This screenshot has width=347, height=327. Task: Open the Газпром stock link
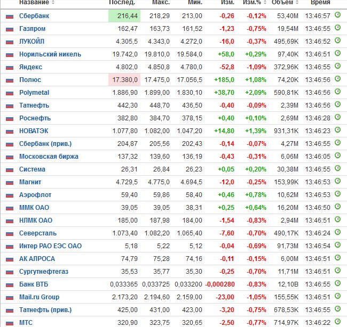(x=33, y=29)
